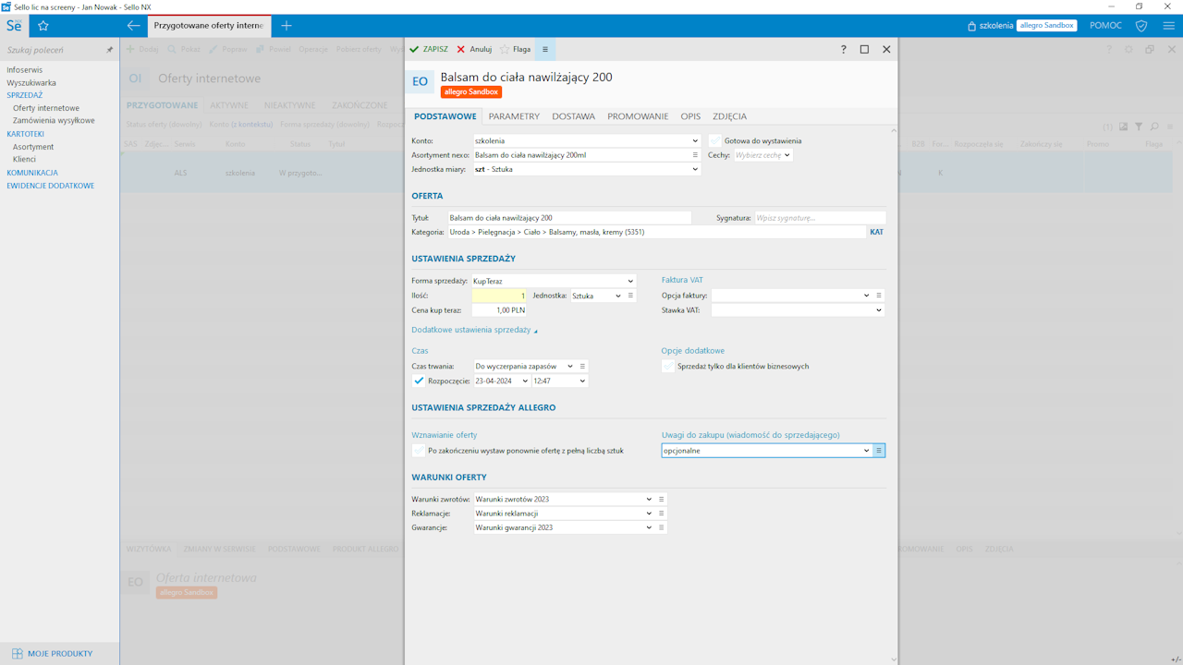The height and width of the screenshot is (665, 1183).
Task: Open help with the question mark icon
Action: tap(843, 50)
